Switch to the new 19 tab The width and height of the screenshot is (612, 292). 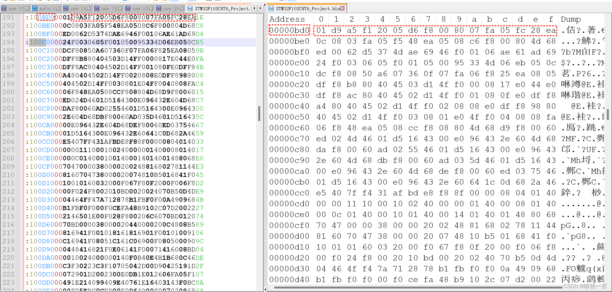tap(140, 8)
